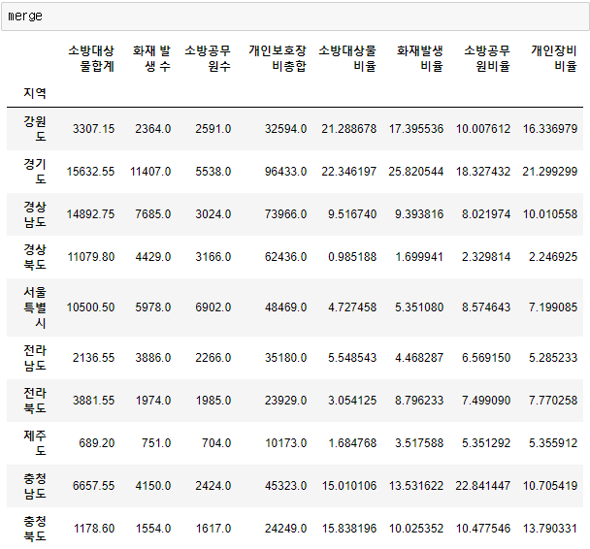Image resolution: width=590 pixels, height=549 pixels.
Task: Click the 충청남도 row label
Action: [x=35, y=486]
